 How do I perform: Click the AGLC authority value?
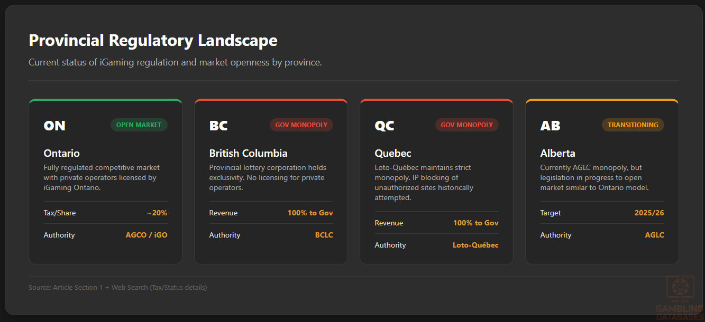click(654, 235)
